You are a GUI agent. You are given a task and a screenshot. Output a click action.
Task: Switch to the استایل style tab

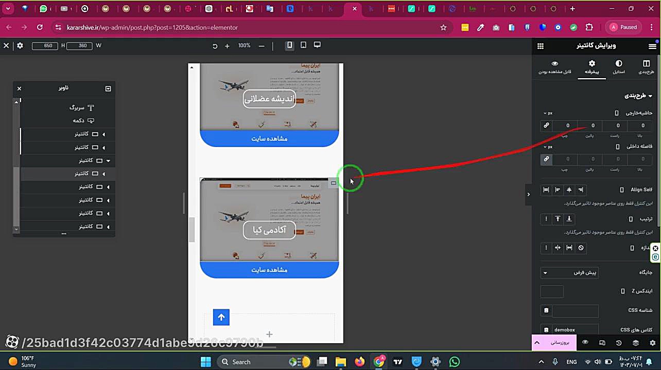coord(619,67)
